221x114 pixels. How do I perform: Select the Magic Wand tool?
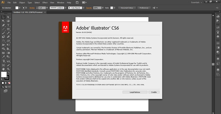(x=3, y=21)
